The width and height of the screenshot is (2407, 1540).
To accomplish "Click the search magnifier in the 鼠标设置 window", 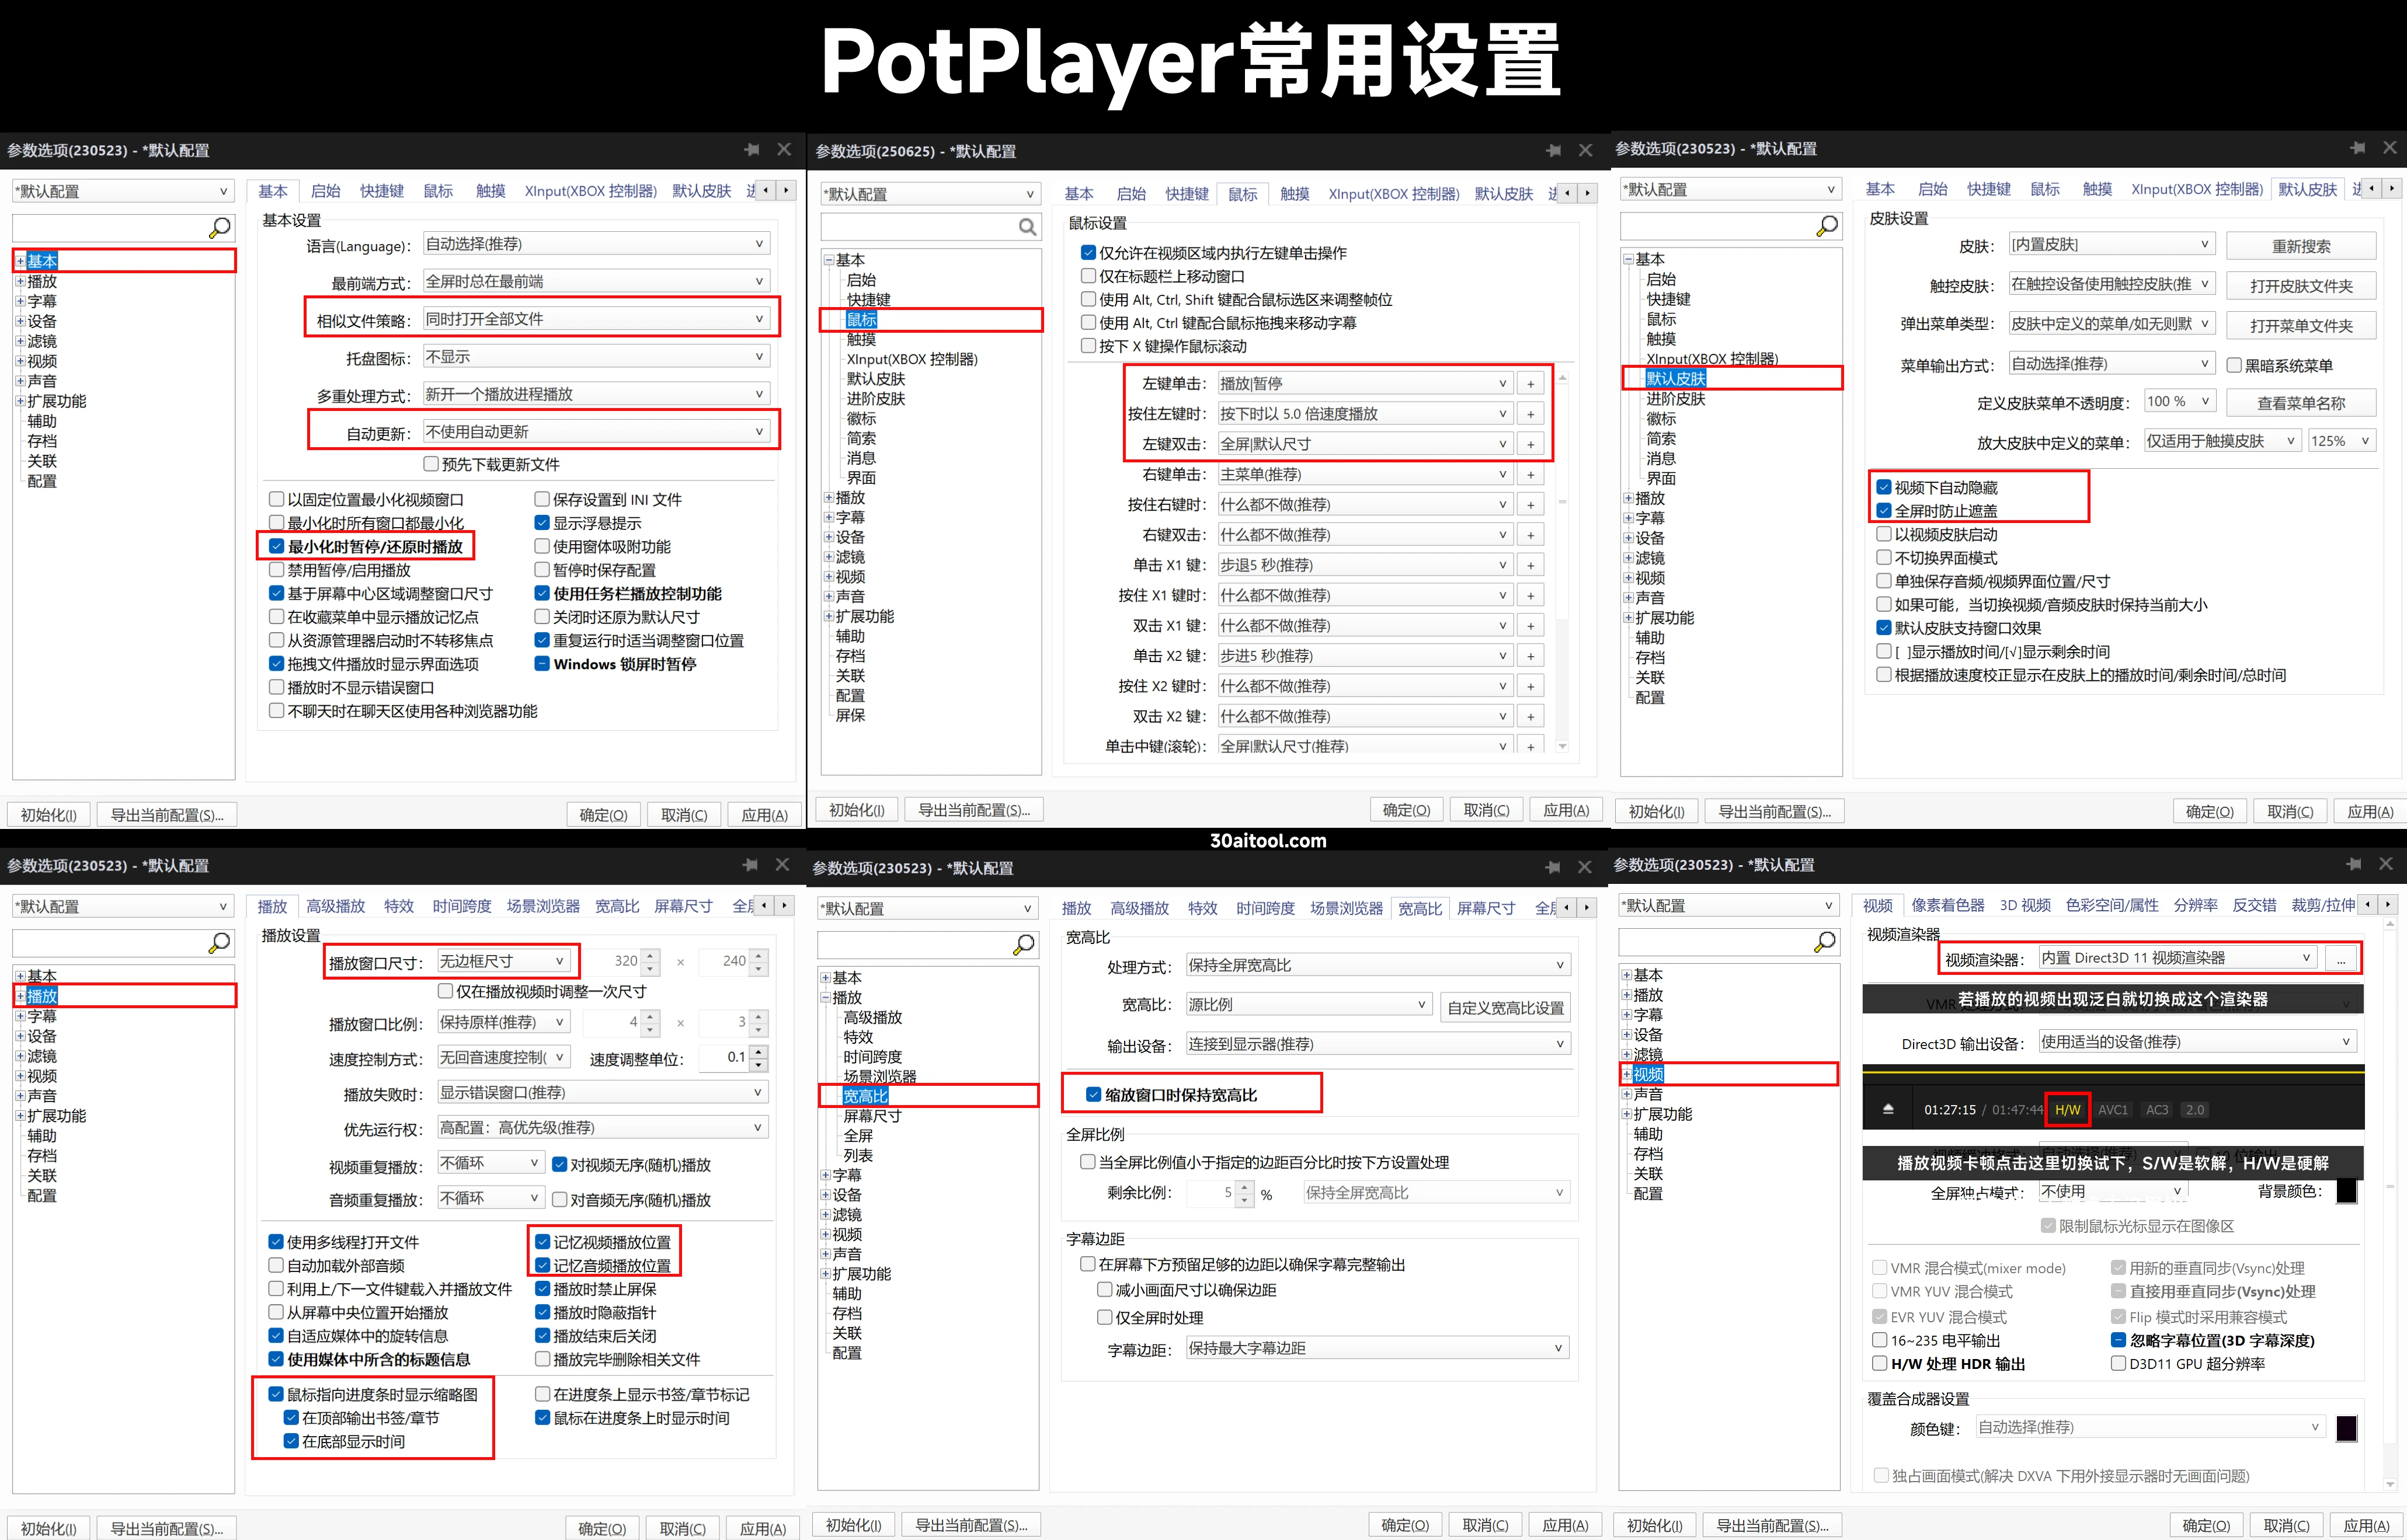I will (x=1027, y=227).
